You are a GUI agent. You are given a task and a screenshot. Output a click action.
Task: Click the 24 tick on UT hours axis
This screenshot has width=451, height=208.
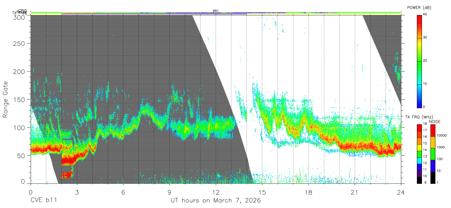401,192
